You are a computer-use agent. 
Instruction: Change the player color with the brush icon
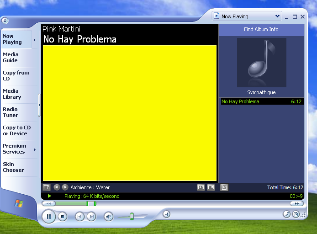287,214
